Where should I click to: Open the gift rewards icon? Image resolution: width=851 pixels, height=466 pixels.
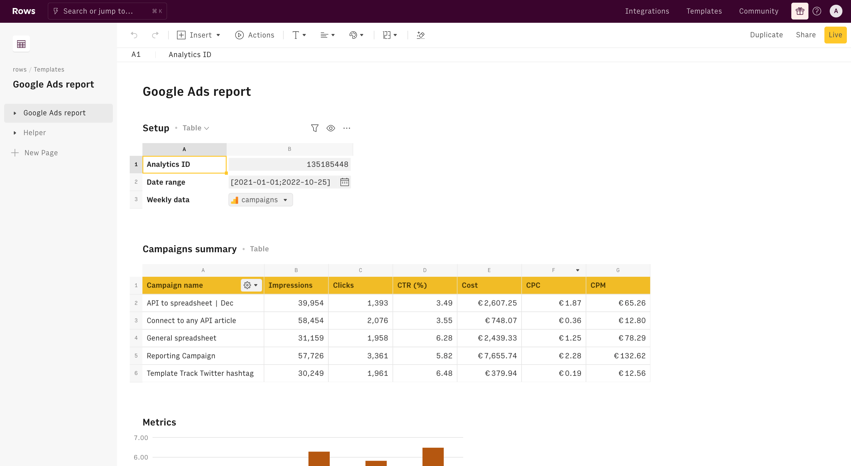pos(800,11)
